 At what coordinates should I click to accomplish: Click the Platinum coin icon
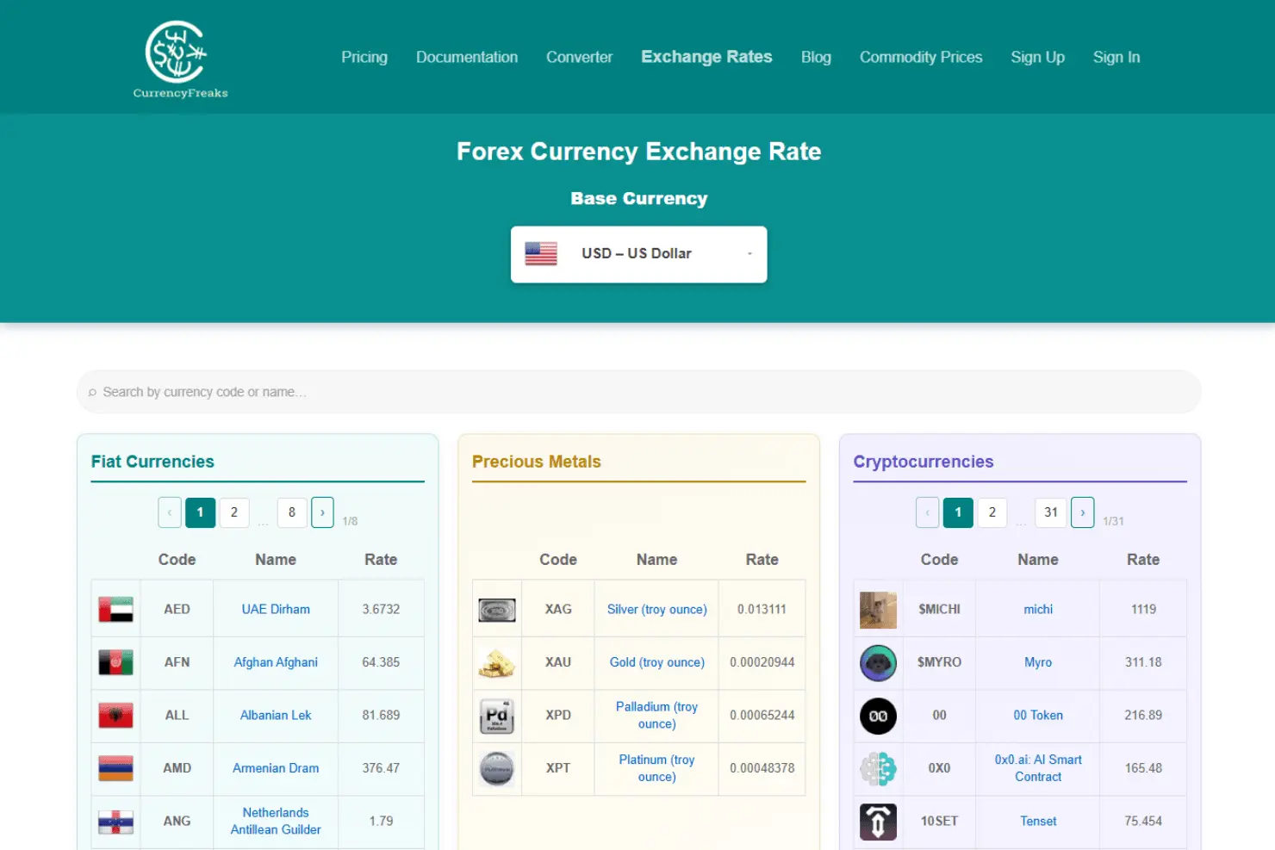(497, 768)
